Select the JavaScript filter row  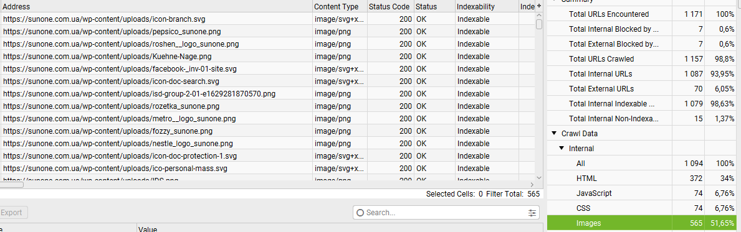644,193
